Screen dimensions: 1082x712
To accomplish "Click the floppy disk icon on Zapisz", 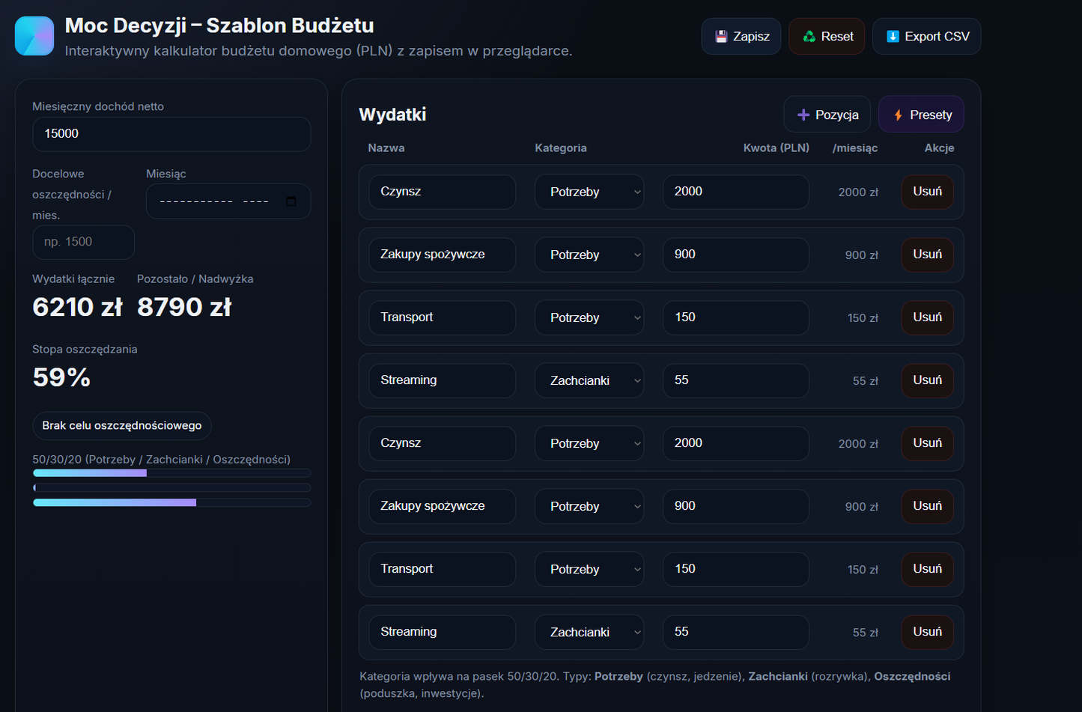I will [721, 37].
